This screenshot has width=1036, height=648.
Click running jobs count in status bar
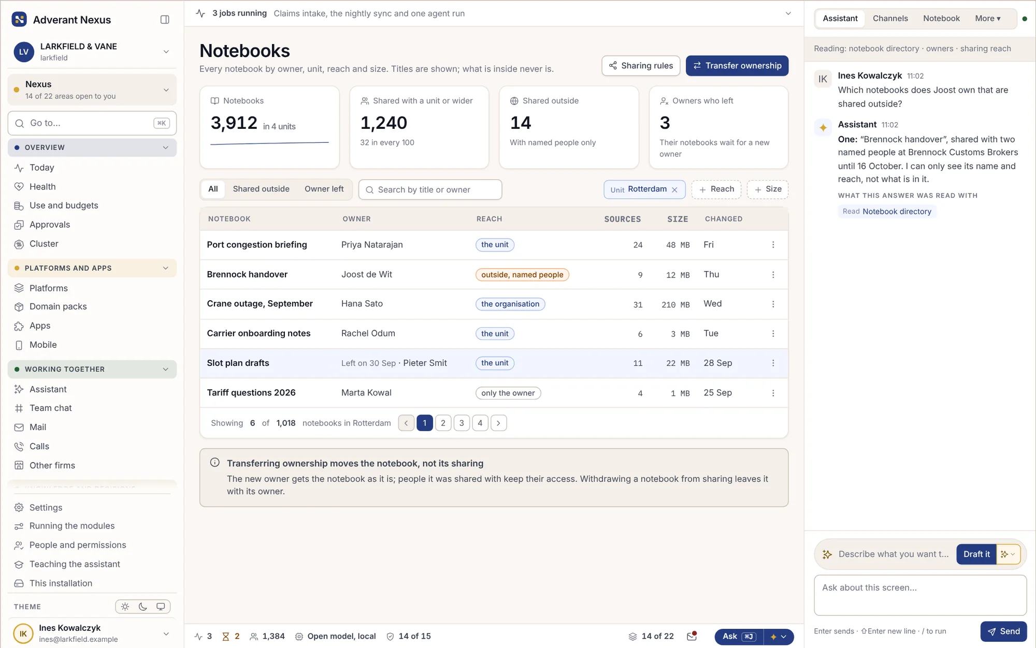pyautogui.click(x=204, y=637)
